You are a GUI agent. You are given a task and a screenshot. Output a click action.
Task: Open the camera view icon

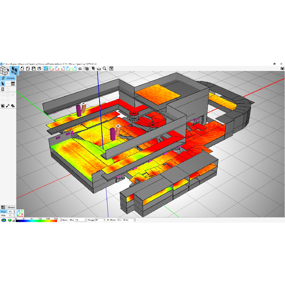93,68
